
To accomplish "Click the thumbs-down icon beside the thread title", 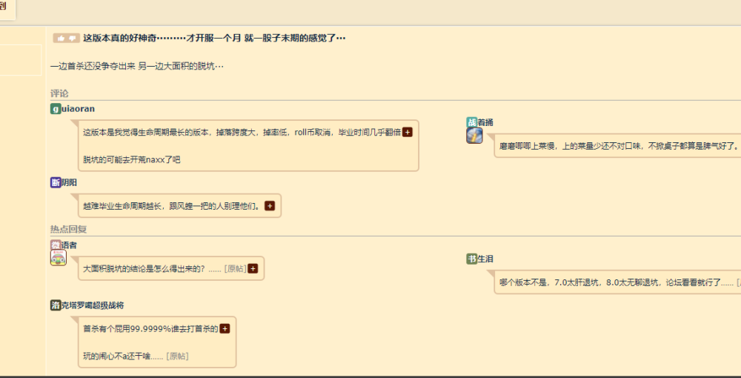I will (73, 39).
